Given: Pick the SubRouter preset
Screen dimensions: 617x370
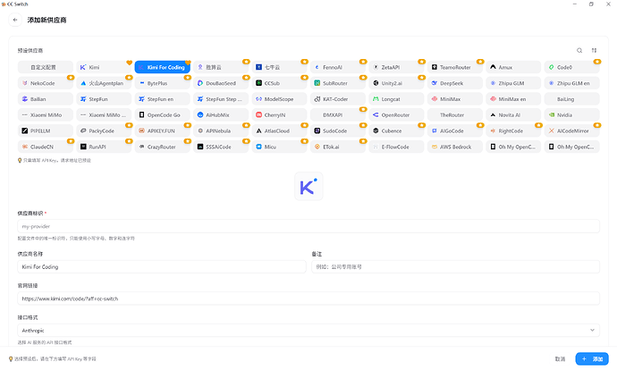Looking at the screenshot, I should 338,83.
